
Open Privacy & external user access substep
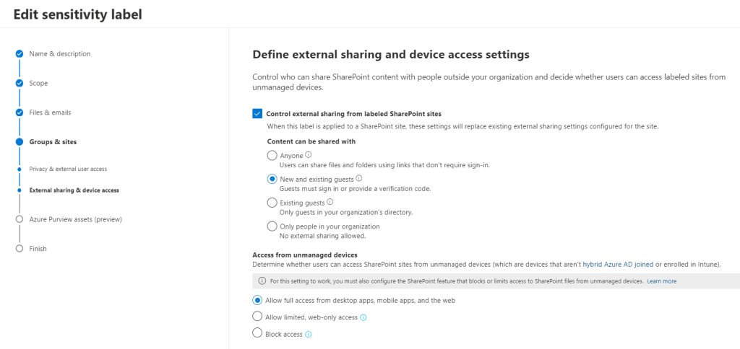click(x=68, y=169)
